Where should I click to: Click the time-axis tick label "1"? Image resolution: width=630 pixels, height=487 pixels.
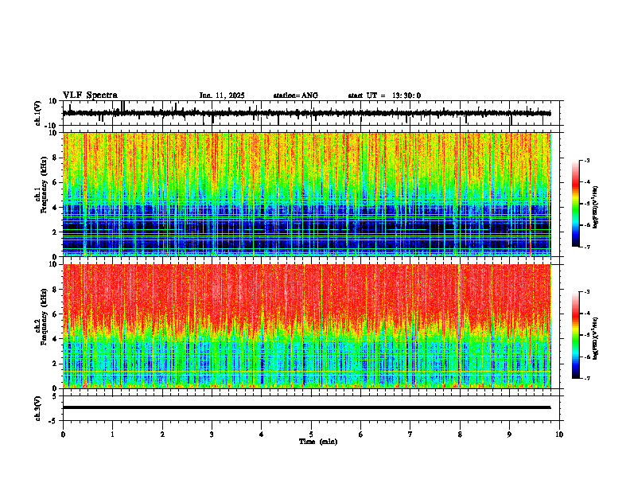[112, 434]
